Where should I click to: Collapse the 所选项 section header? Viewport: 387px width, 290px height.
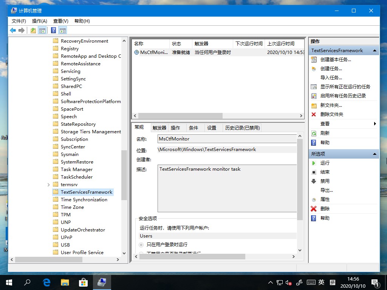pyautogui.click(x=374, y=154)
